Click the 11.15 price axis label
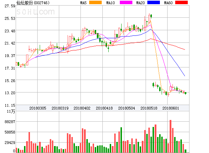 pos(10,105)
